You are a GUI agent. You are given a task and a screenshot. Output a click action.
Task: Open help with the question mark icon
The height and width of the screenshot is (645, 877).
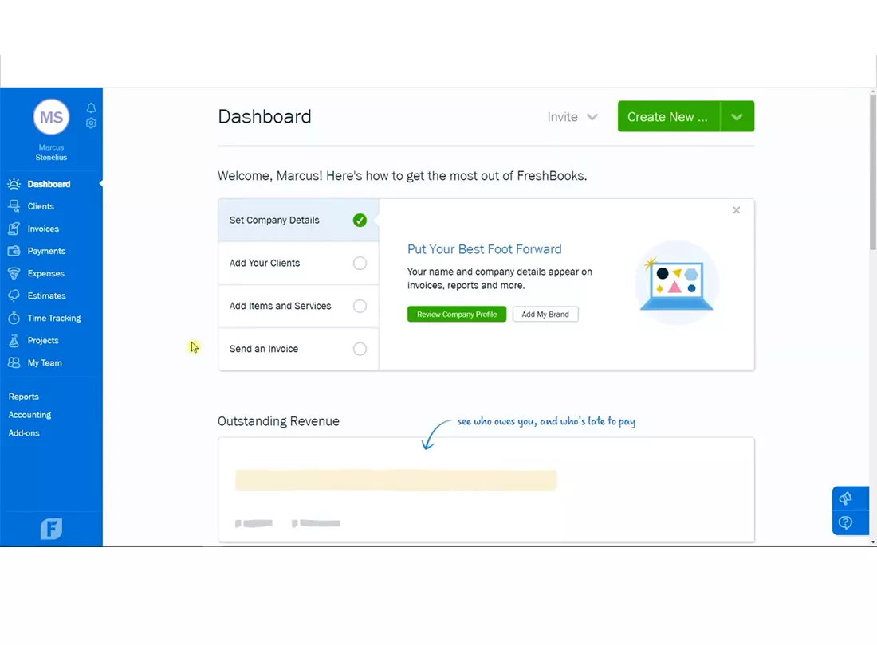coord(850,522)
